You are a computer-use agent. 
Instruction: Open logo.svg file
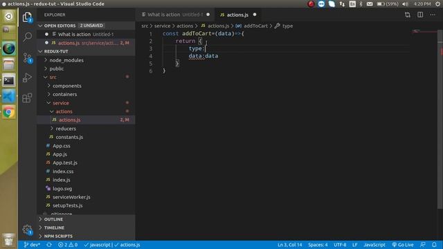tap(86, 189)
